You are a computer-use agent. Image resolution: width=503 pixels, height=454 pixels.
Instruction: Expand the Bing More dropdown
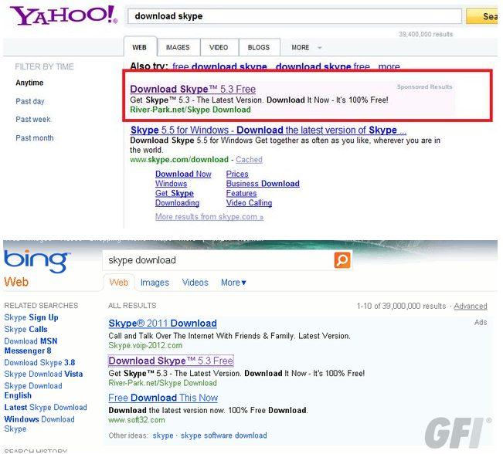pos(233,283)
